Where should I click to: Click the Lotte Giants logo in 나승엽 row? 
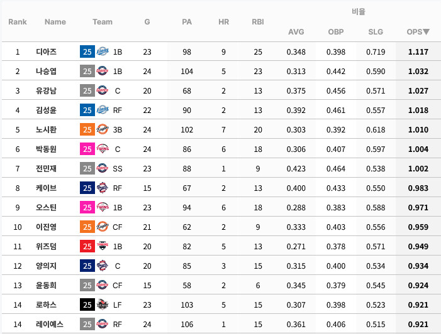click(x=103, y=71)
